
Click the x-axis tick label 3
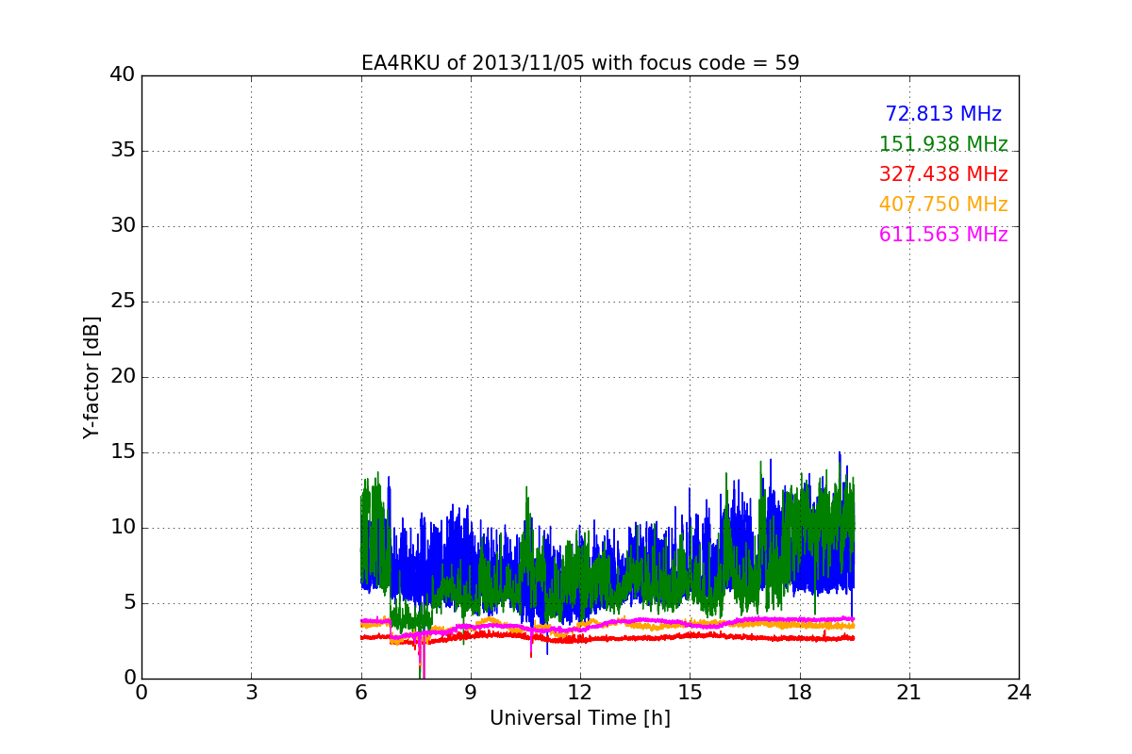251,692
